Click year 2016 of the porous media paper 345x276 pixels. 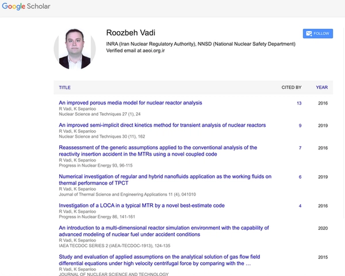(323, 103)
